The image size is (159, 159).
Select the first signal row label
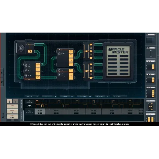coord(29,102)
